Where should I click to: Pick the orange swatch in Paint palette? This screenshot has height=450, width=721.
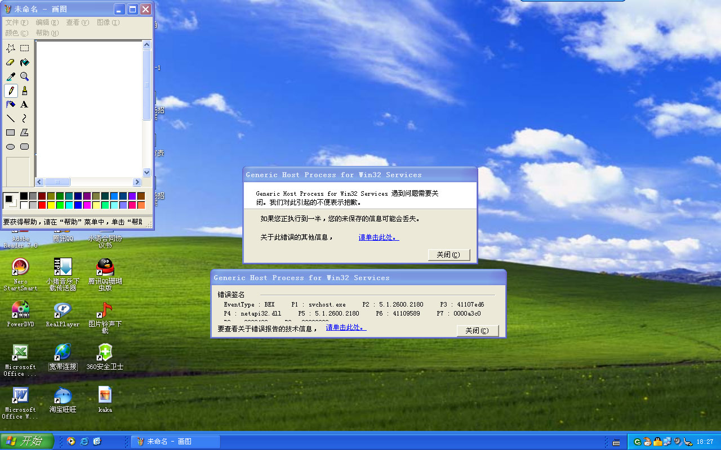(x=141, y=205)
